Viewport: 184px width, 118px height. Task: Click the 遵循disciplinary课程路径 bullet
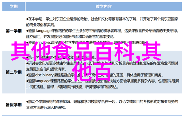pyautogui.click(x=94, y=75)
